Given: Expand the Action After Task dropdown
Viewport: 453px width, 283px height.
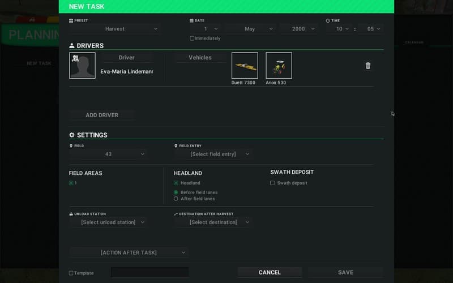Looking at the screenshot, I should coord(129,252).
